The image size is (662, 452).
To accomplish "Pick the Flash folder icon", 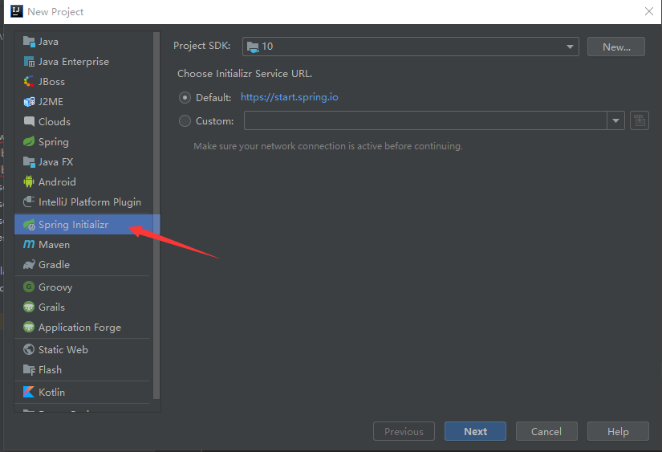I will point(29,369).
